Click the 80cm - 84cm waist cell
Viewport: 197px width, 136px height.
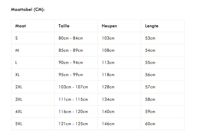click(71, 38)
